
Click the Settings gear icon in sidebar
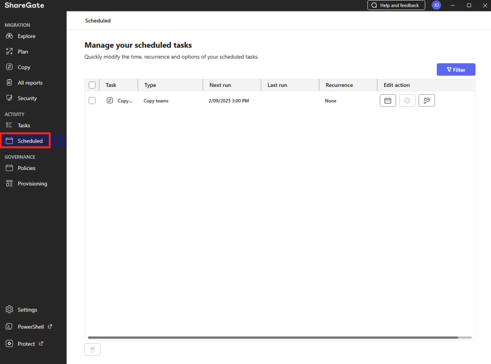(10, 309)
